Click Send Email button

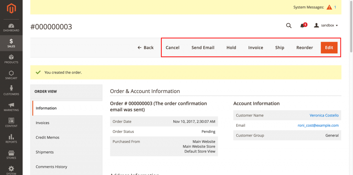[203, 48]
